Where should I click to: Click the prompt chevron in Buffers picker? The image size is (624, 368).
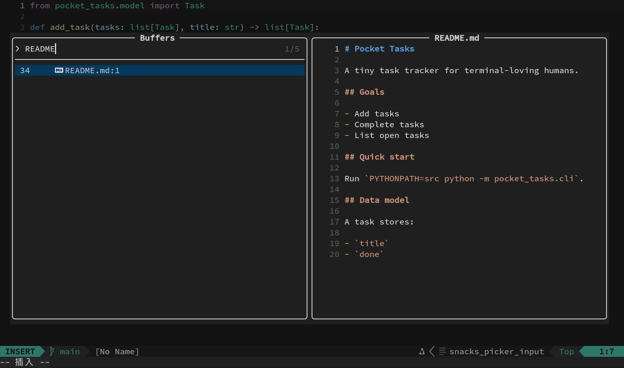point(17,49)
